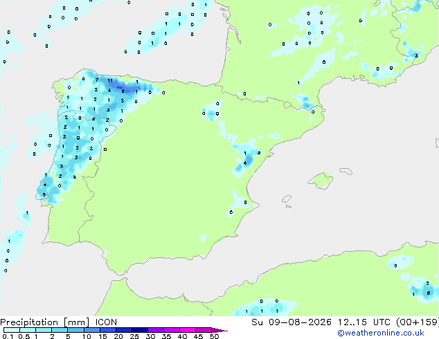Click the '7' rainfall value in northern Spain
Viewport: 439px width, 339px height.
96,80
